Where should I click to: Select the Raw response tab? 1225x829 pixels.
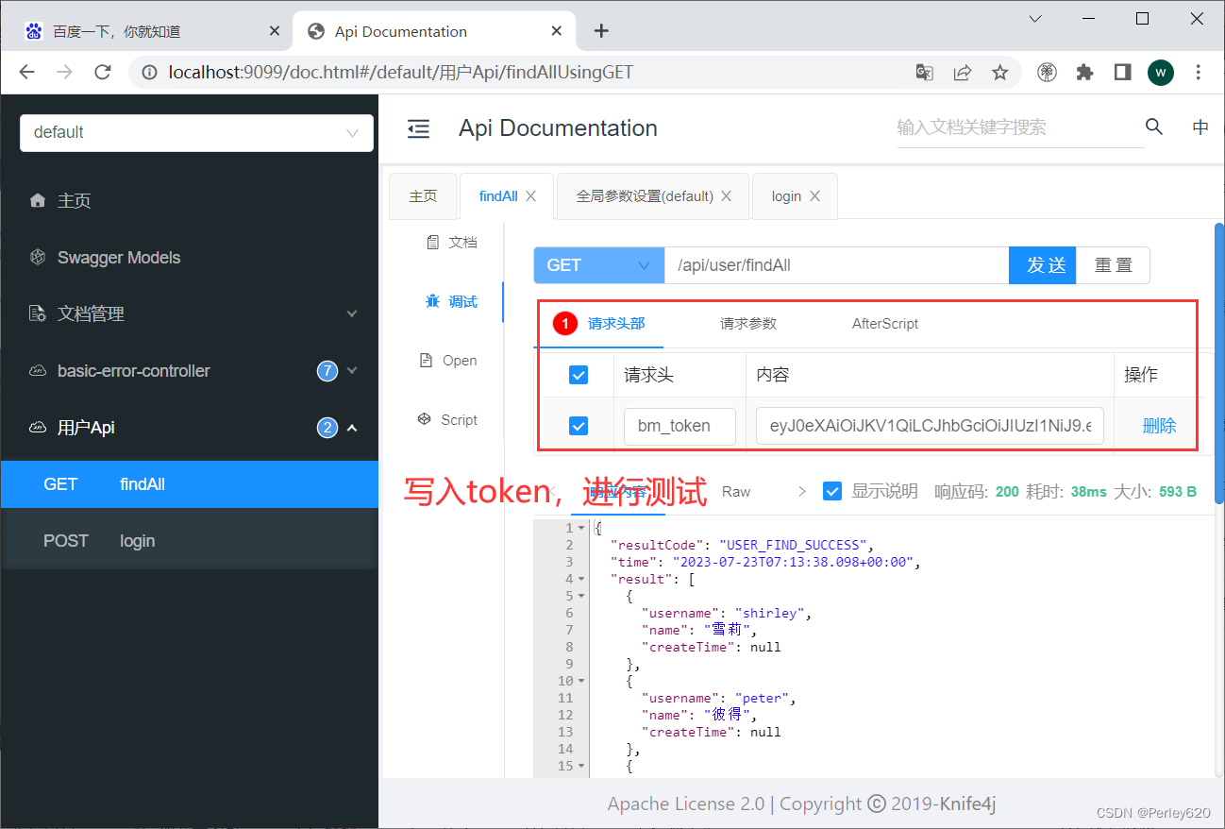[736, 491]
